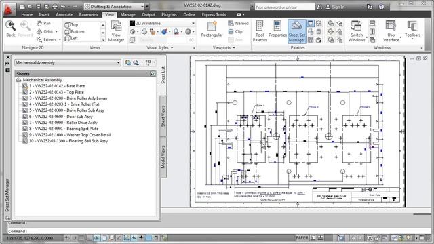The width and height of the screenshot is (434, 244).
Task: Select the Bottom view preset
Action: click(74, 32)
